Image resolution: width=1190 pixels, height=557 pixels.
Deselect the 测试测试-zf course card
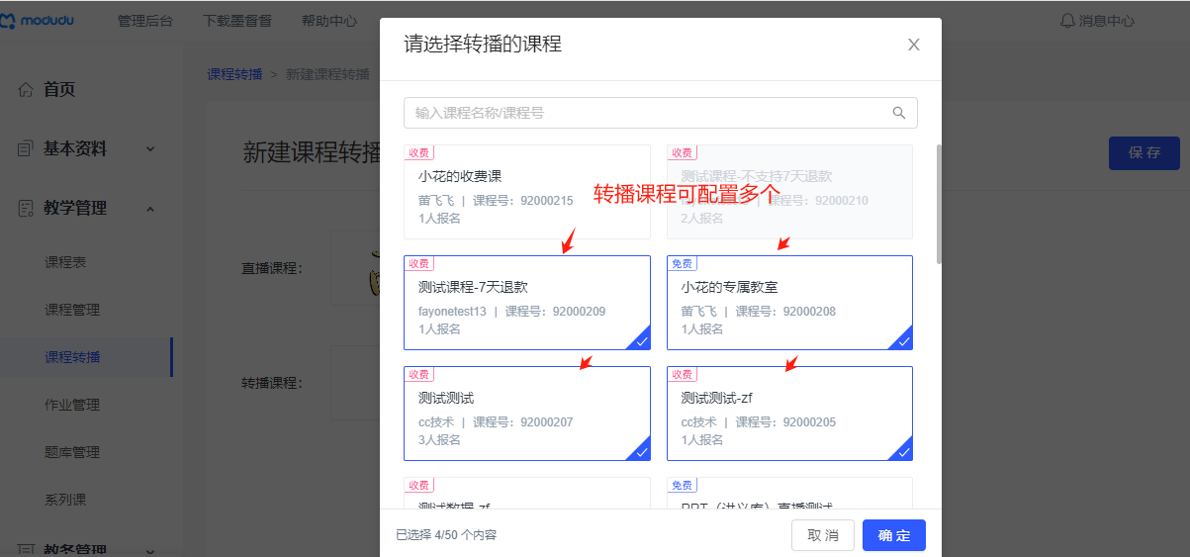click(x=789, y=414)
